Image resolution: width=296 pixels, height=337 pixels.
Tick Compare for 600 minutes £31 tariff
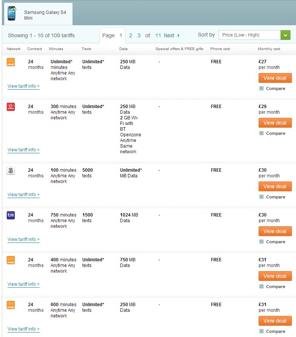click(261, 331)
